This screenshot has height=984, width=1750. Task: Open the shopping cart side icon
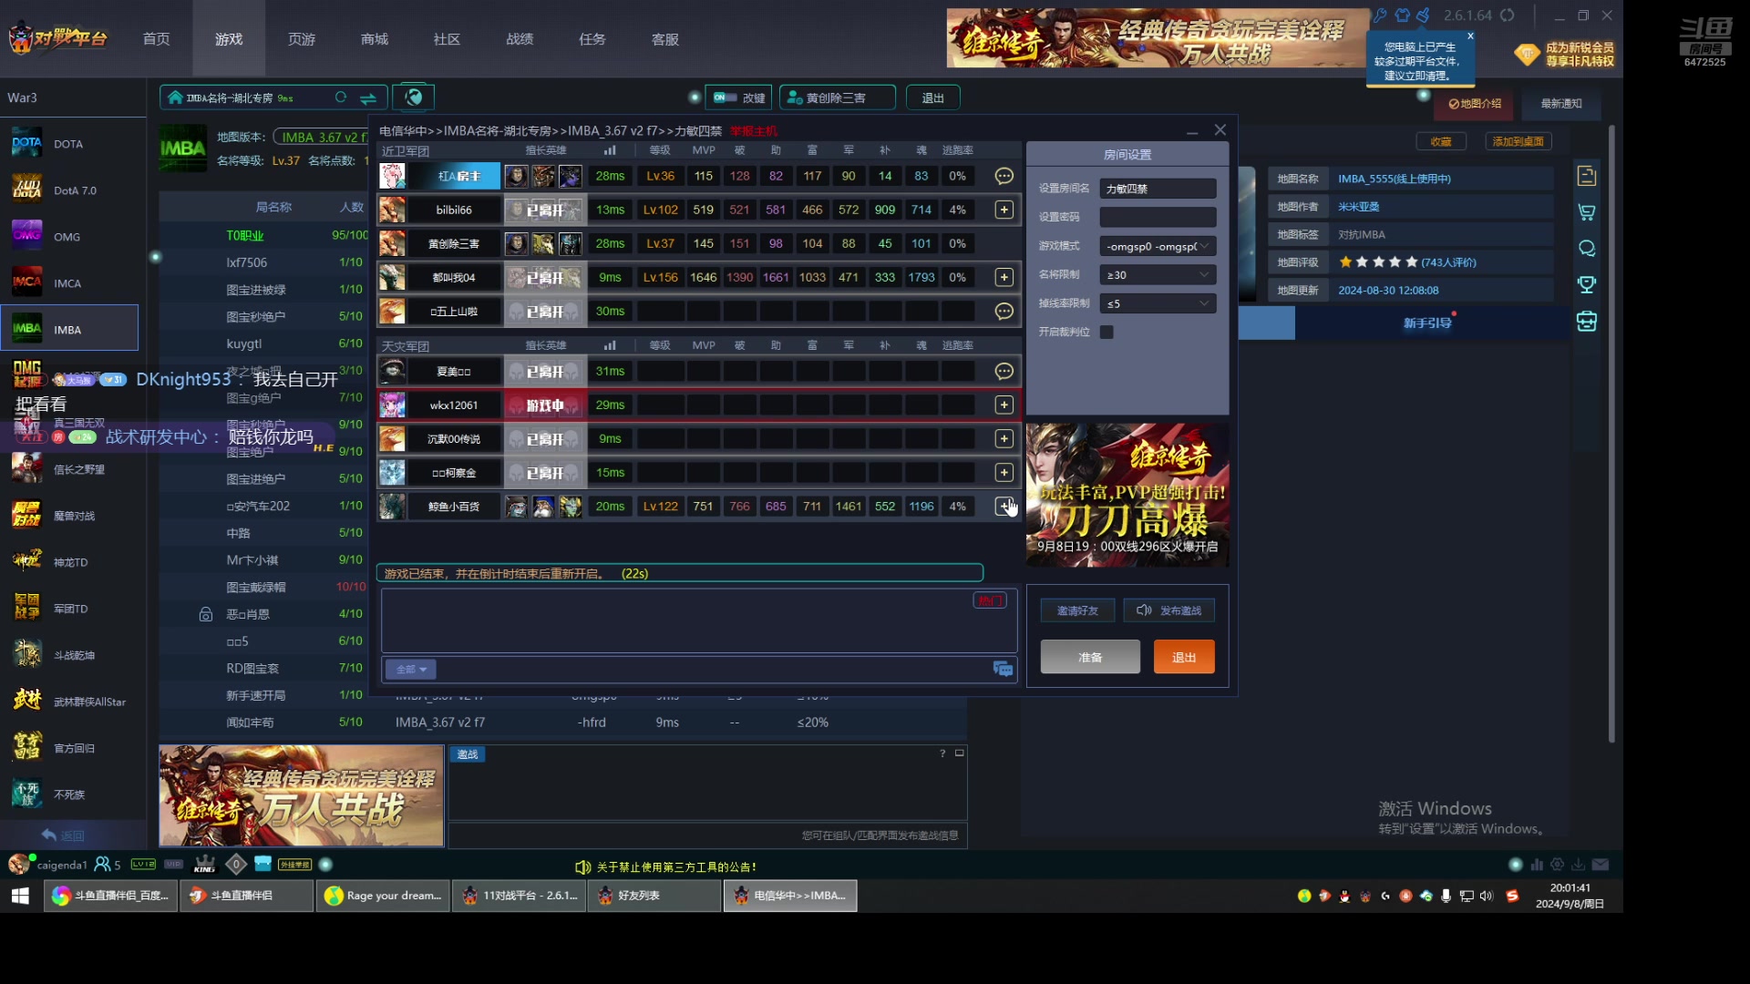click(x=1587, y=212)
